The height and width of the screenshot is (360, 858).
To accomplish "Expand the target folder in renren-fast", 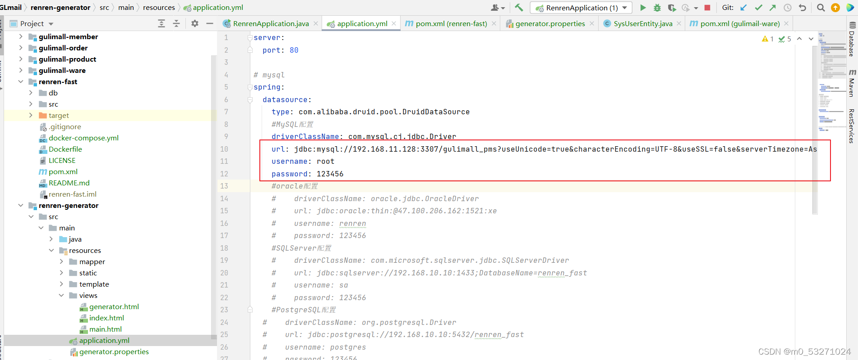I will 31,115.
